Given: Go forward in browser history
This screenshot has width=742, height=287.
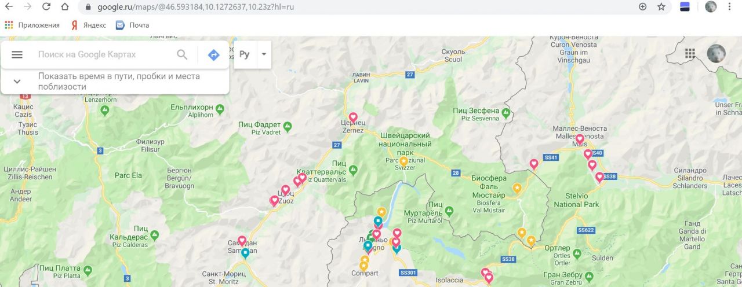Looking at the screenshot, I should point(27,7).
